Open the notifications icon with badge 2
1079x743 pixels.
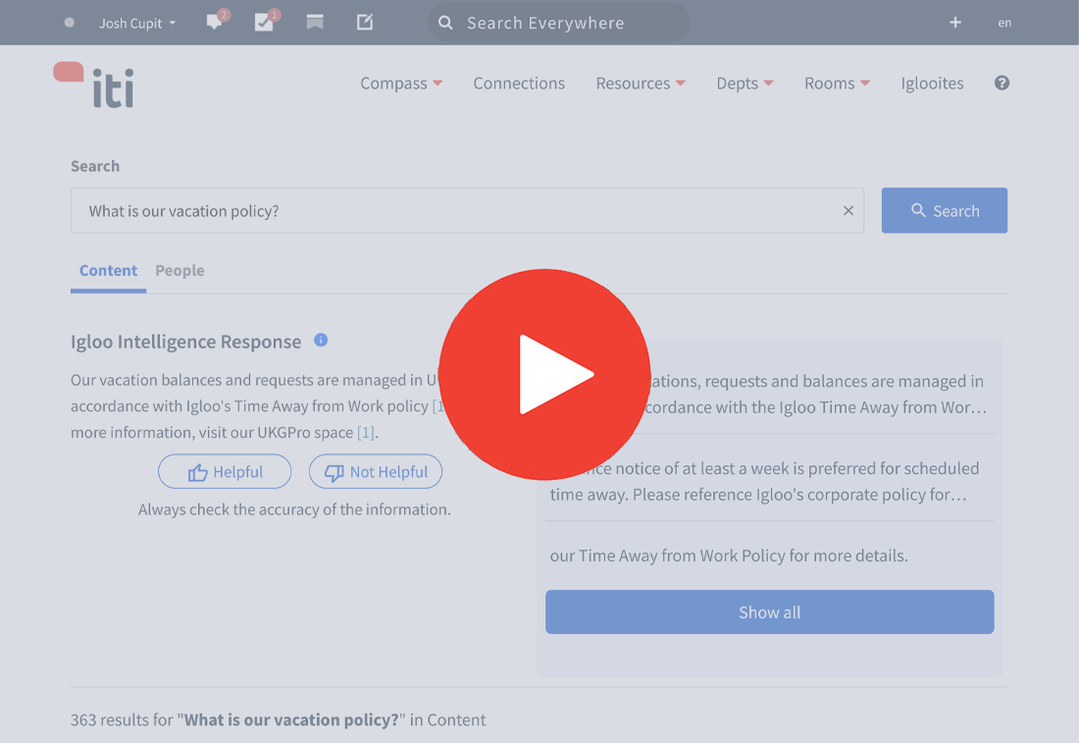point(215,22)
